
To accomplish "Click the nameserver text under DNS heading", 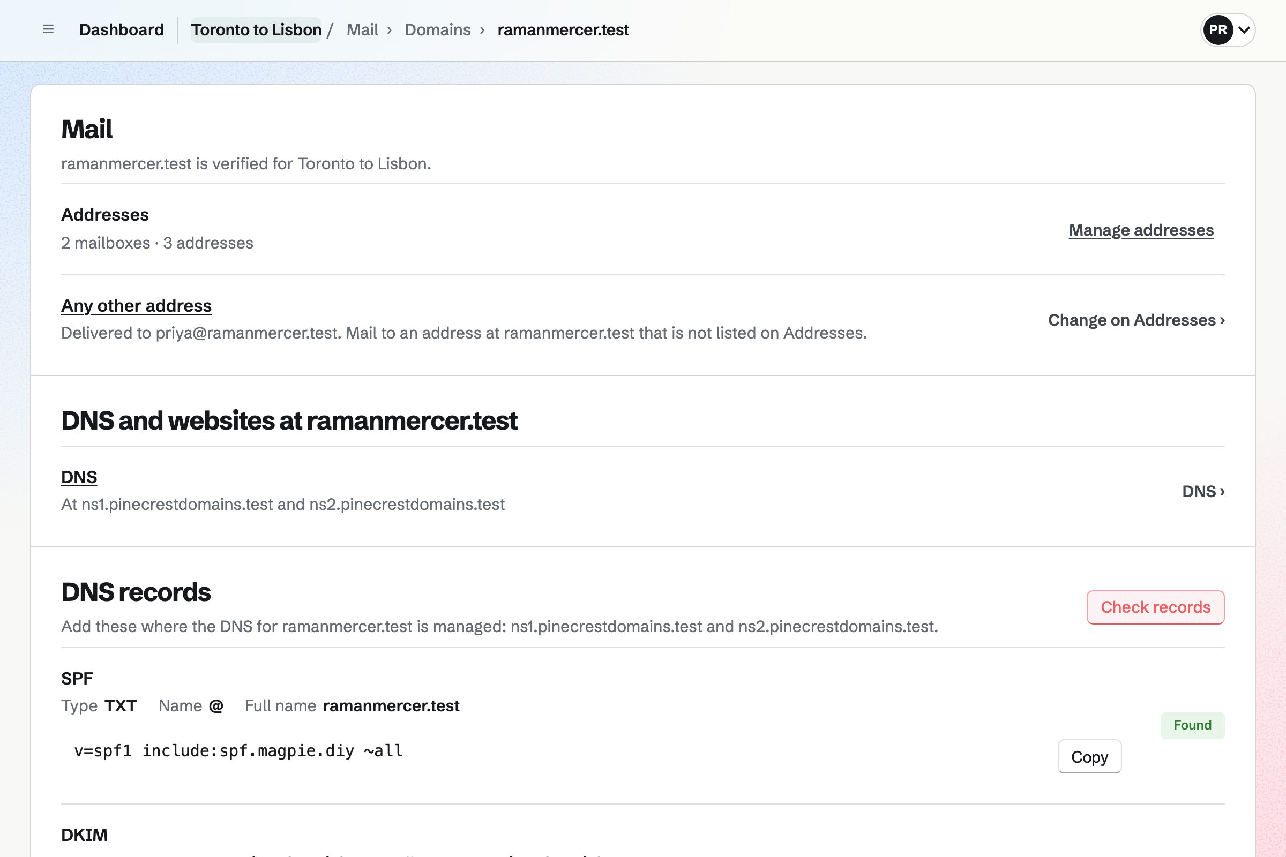I will coord(283,504).
